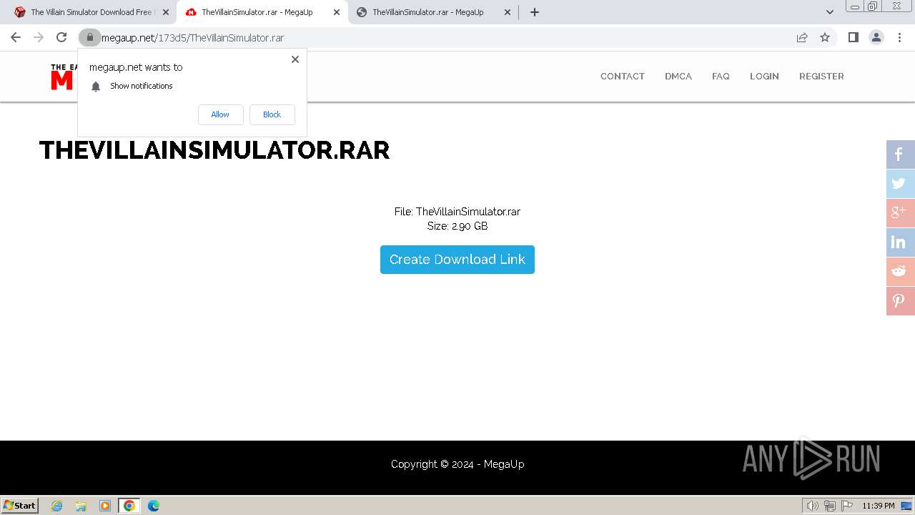Click the show desktop button
The height and width of the screenshot is (515, 915).
(907, 506)
